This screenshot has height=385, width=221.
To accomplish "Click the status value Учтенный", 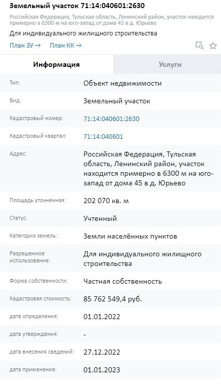I will click(x=100, y=218).
